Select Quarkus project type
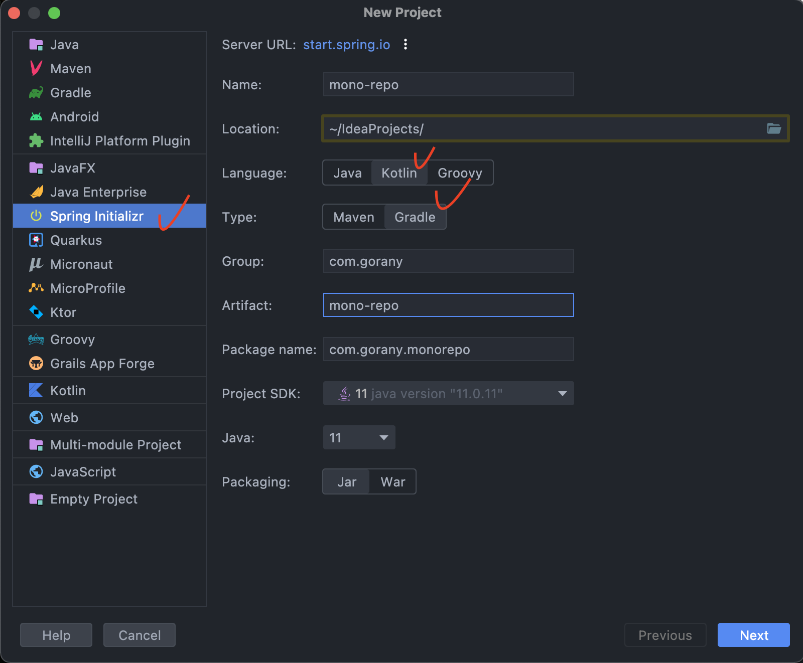Image resolution: width=803 pixels, height=663 pixels. 109,240
